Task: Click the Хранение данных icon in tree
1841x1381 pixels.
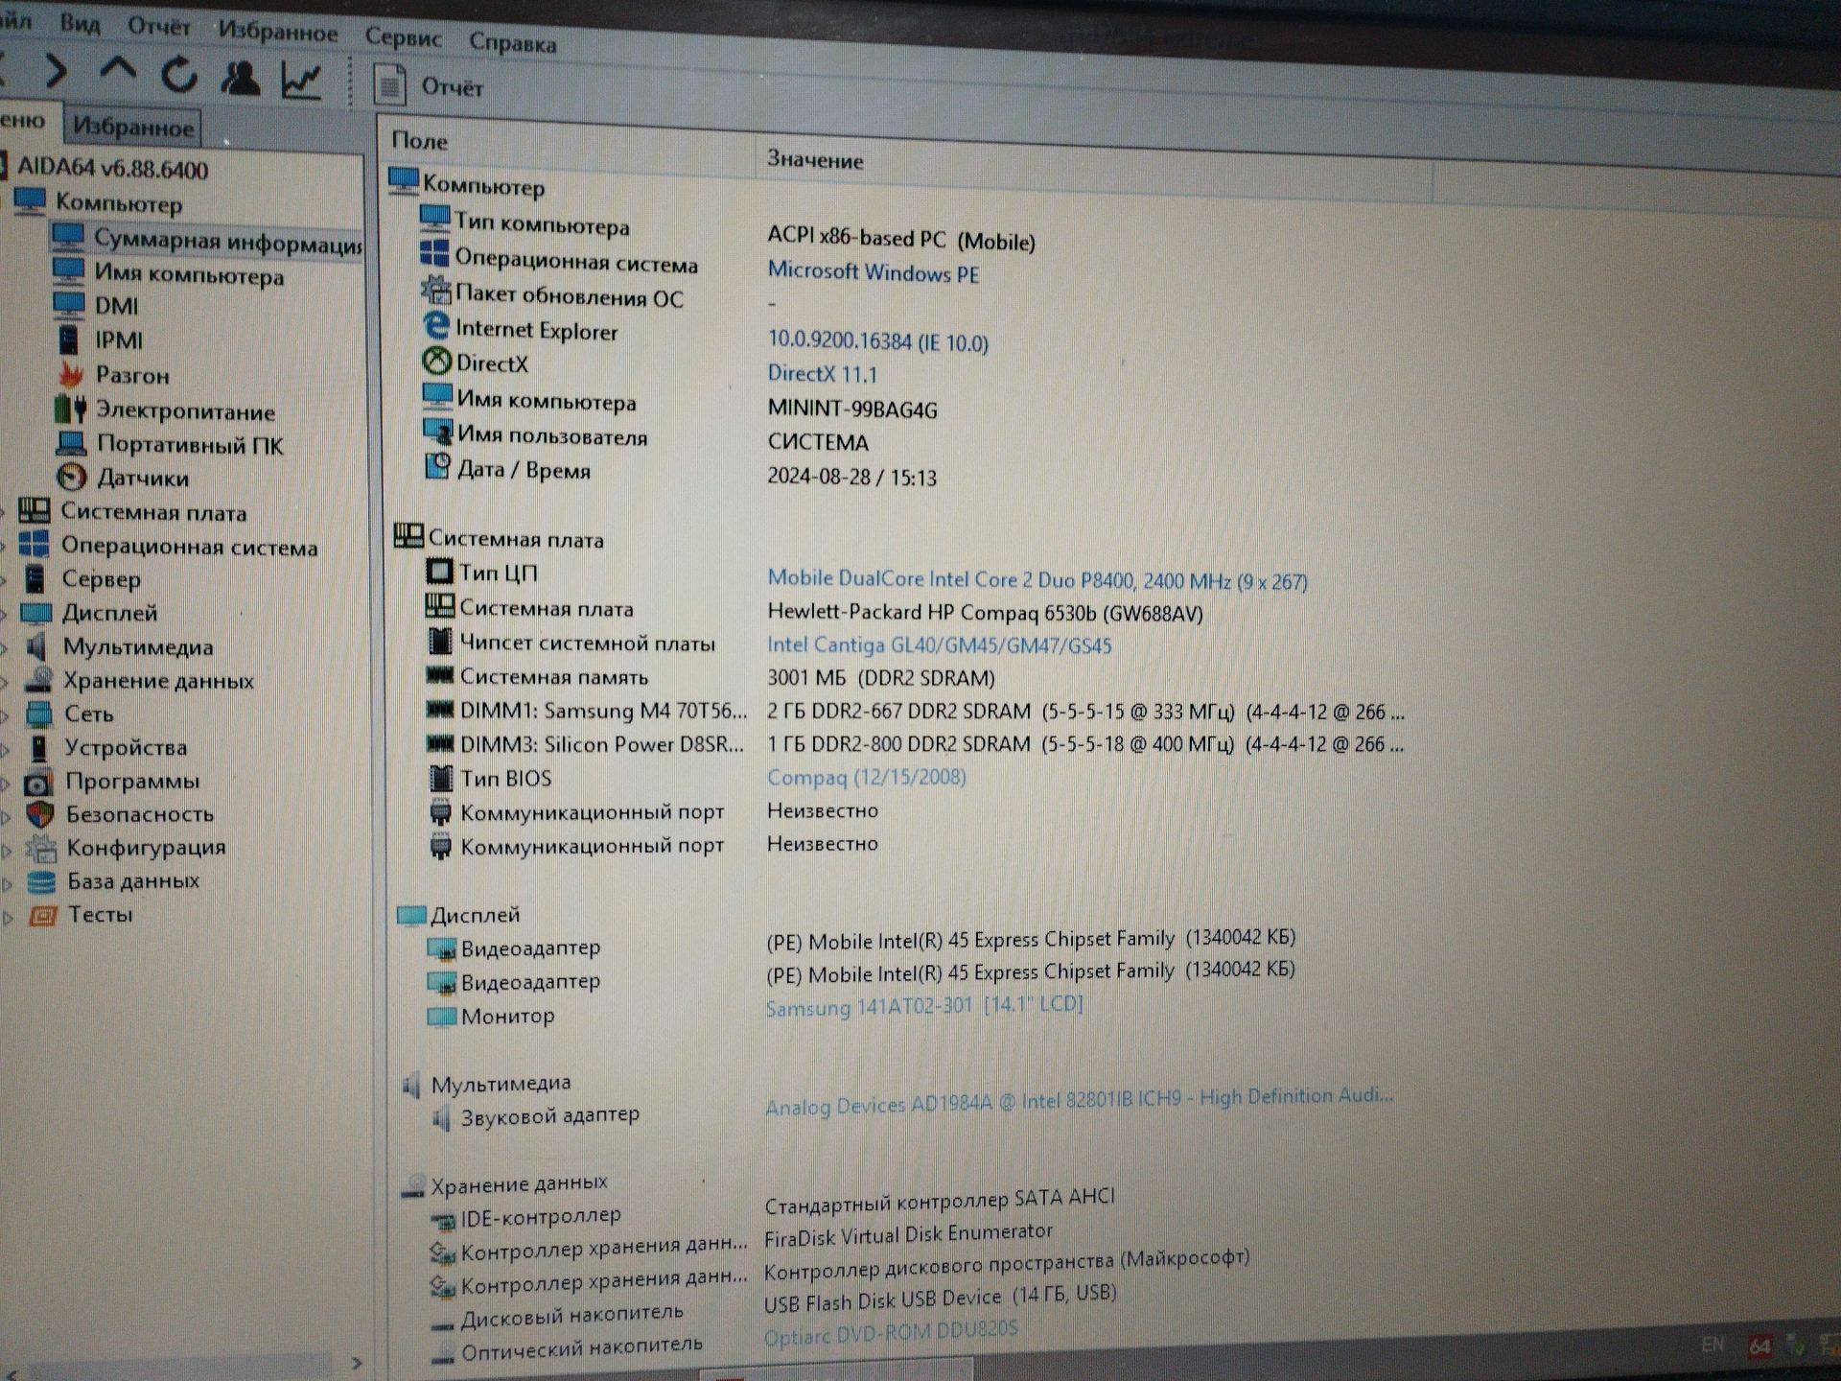Action: (39, 679)
